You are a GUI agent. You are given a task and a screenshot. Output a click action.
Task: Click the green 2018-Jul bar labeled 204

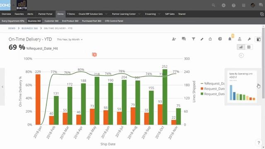(124, 102)
